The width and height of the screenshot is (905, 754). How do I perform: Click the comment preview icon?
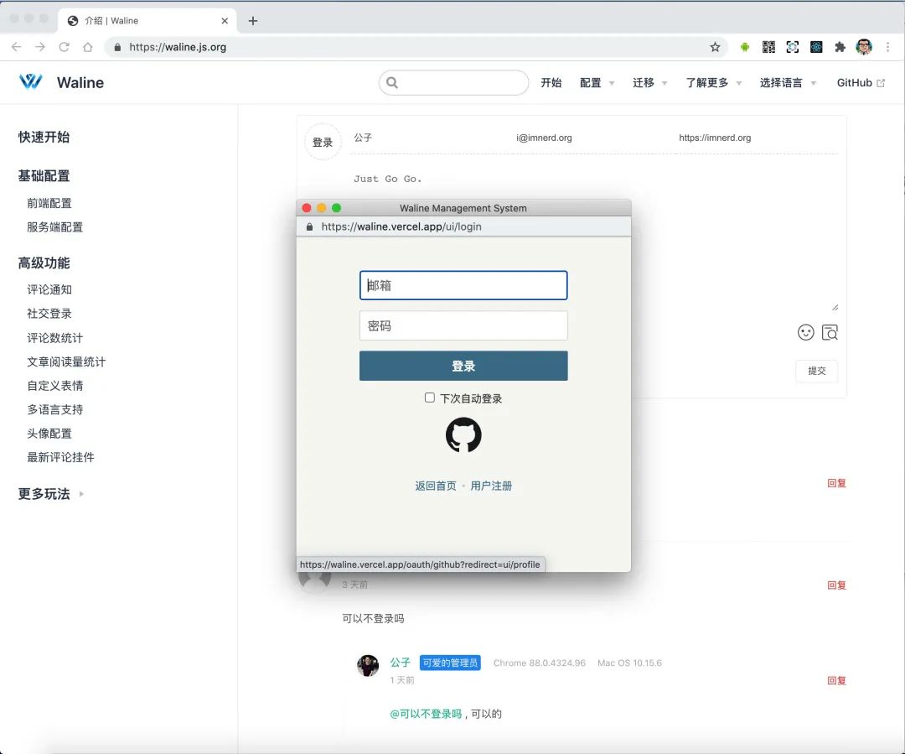click(830, 332)
